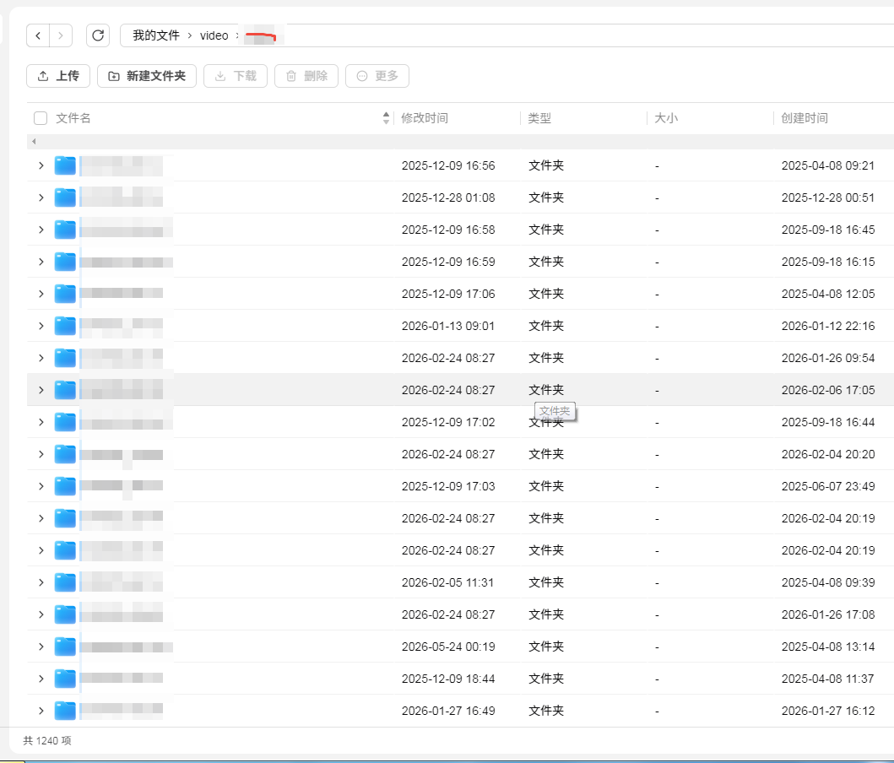Go forward with the right arrow icon
This screenshot has height=763, width=894.
pos(61,35)
